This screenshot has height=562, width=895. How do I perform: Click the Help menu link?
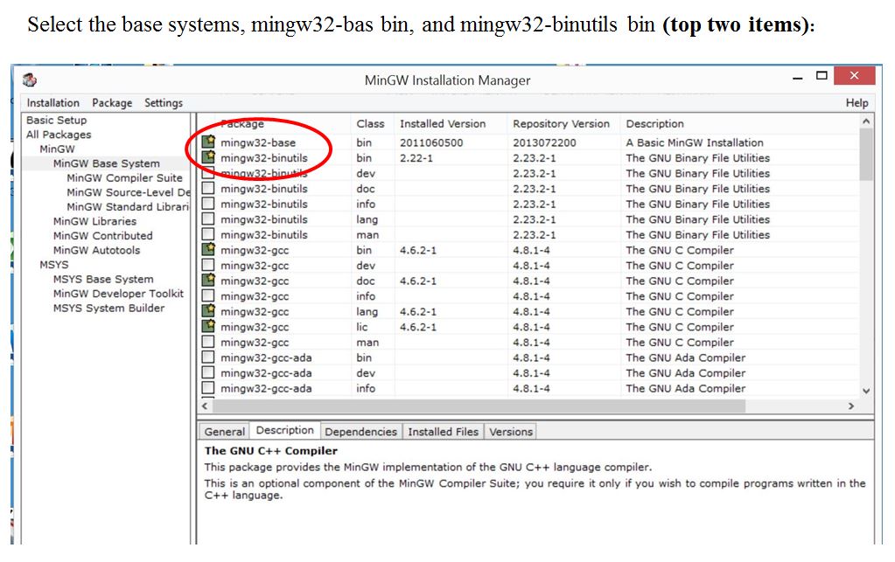[857, 103]
